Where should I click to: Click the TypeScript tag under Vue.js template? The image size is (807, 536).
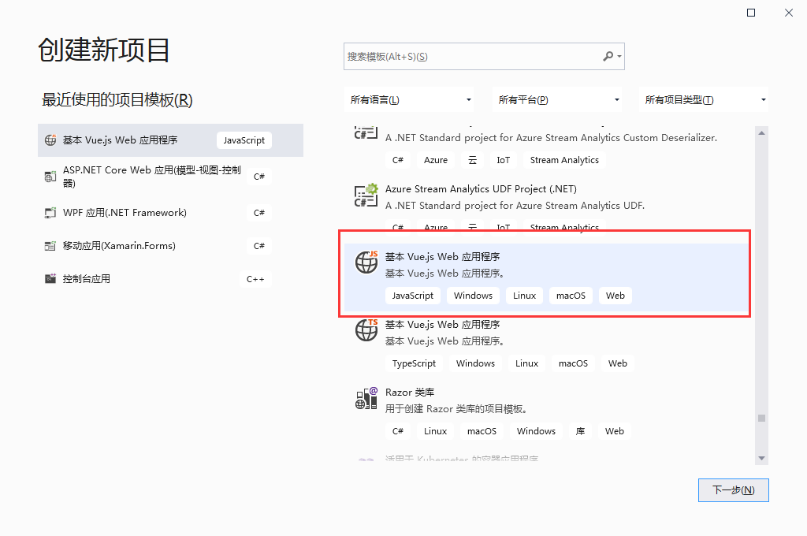(x=414, y=363)
